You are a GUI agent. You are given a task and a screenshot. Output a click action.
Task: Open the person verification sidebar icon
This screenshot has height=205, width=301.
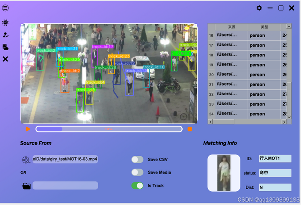(5, 35)
